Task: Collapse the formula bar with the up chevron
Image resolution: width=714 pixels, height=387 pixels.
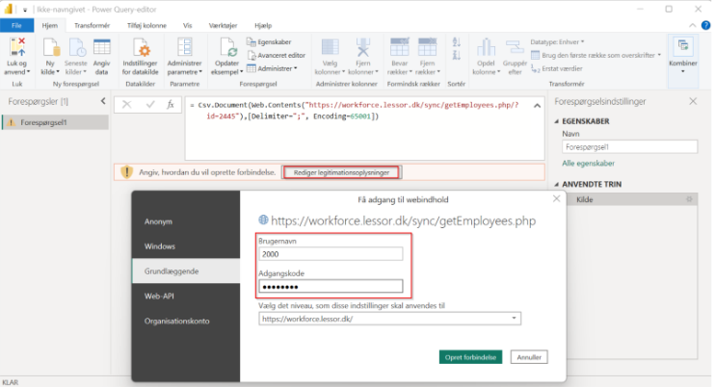Action: click(538, 106)
